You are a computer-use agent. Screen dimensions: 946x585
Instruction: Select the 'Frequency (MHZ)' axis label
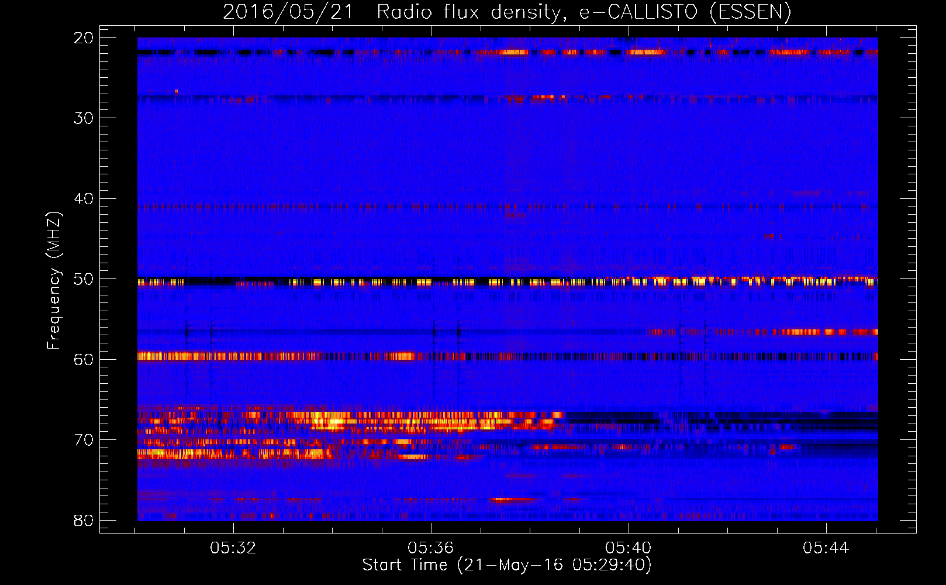pyautogui.click(x=53, y=281)
